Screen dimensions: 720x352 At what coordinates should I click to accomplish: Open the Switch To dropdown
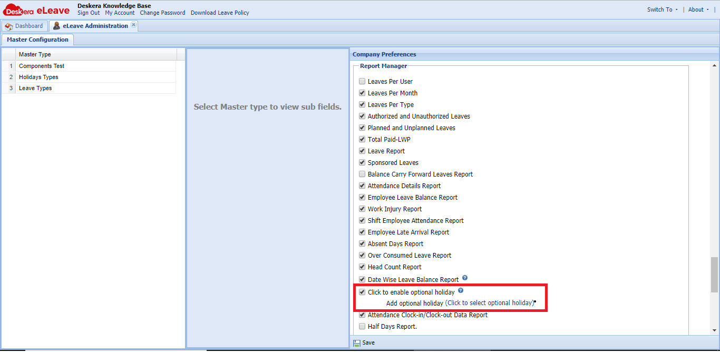(x=663, y=9)
